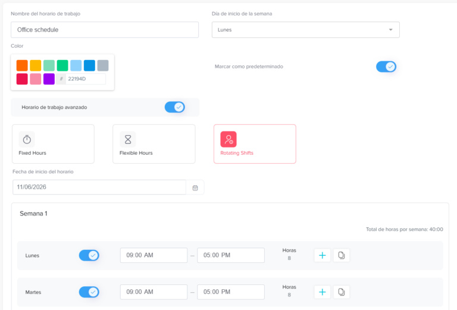The image size is (457, 310).
Task: Select the Flexible Hours hourglass icon
Action: (128, 140)
